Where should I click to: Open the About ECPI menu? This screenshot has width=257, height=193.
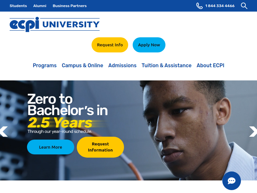[210, 65]
